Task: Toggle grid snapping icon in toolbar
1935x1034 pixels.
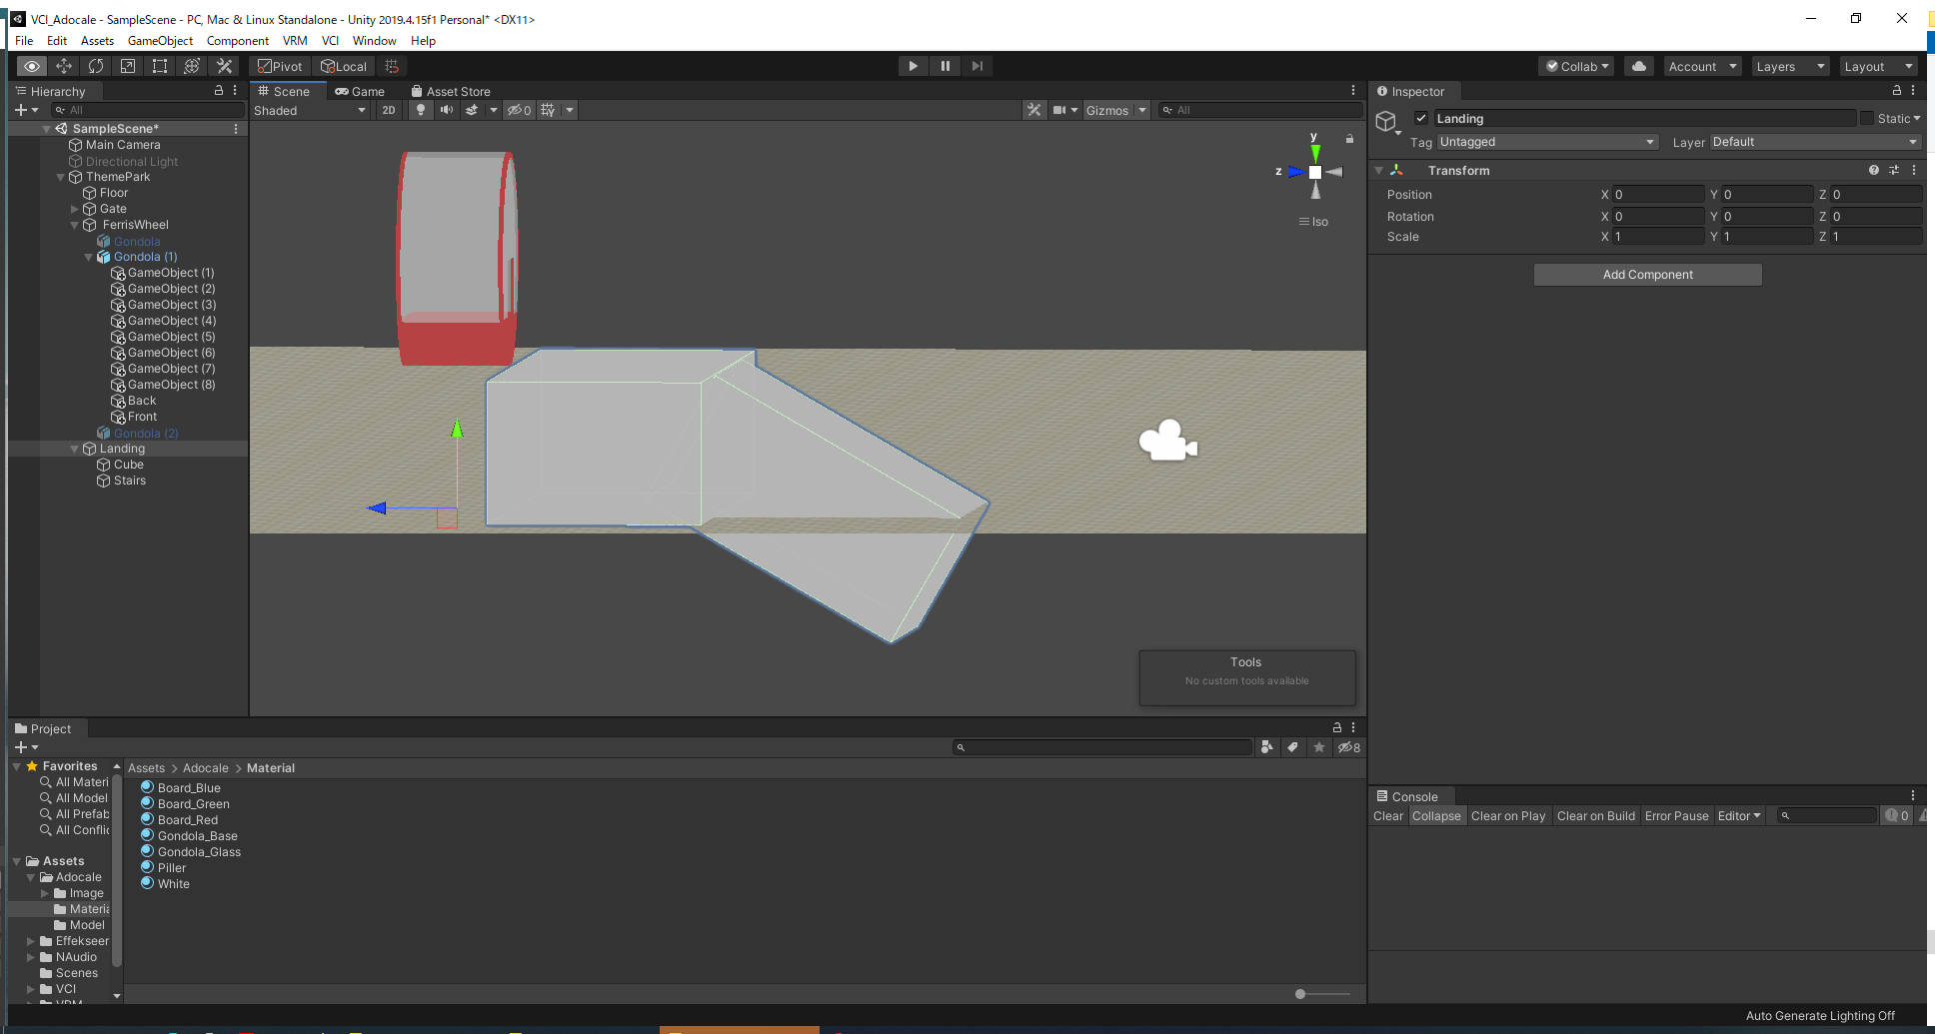Action: coord(392,66)
